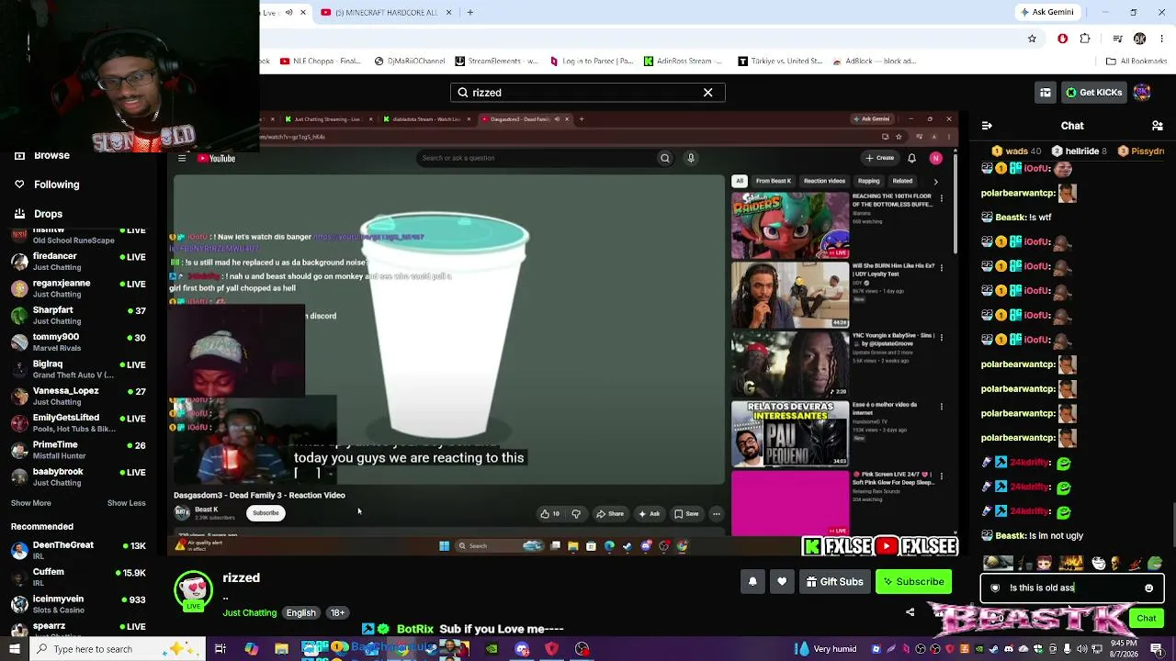Select the 'Rapping' chip on YouTube
The width and height of the screenshot is (1176, 661).
[868, 181]
